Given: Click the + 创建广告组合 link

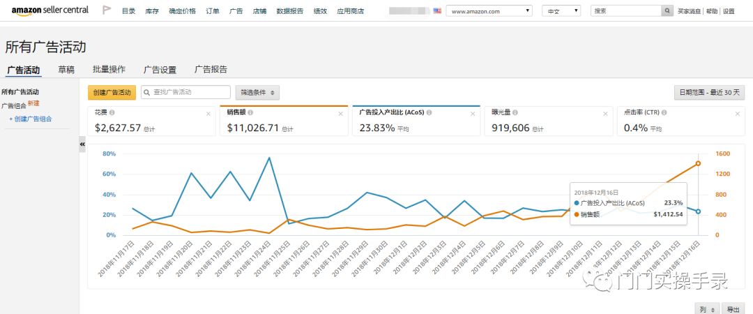Looking at the screenshot, I should (31, 119).
